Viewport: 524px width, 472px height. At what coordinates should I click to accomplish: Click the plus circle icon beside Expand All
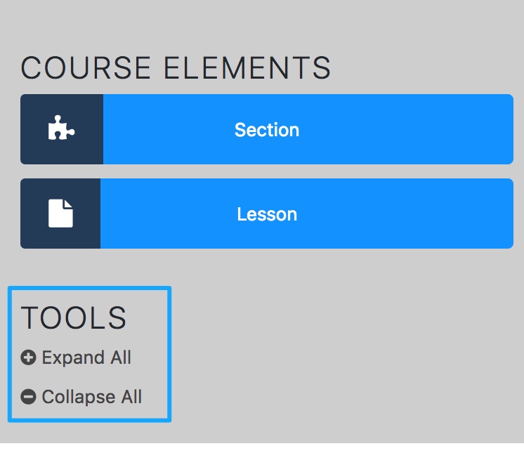click(x=28, y=358)
